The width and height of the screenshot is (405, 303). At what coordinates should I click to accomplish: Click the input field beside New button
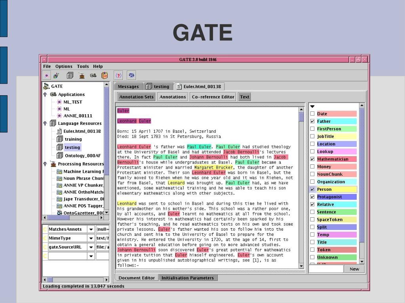[326, 269]
